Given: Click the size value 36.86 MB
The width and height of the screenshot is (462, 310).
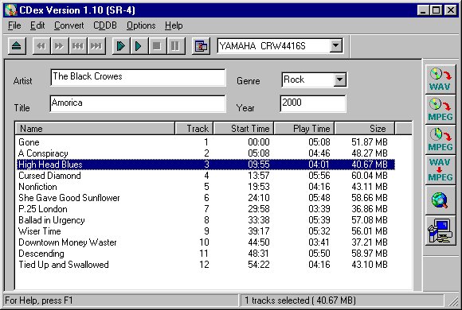Looking at the screenshot, I should click(370, 209).
